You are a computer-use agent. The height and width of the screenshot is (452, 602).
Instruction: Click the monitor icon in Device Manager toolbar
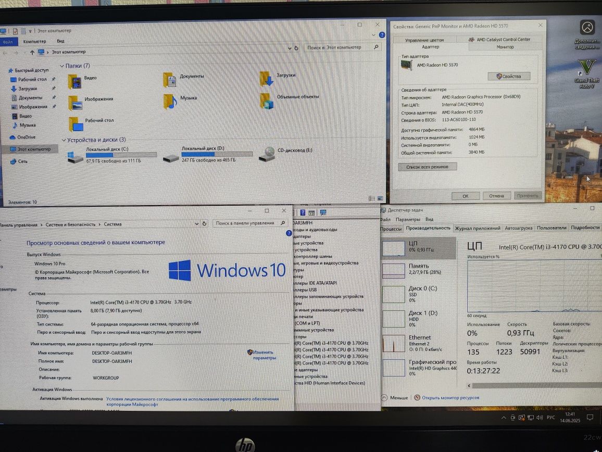point(323,212)
